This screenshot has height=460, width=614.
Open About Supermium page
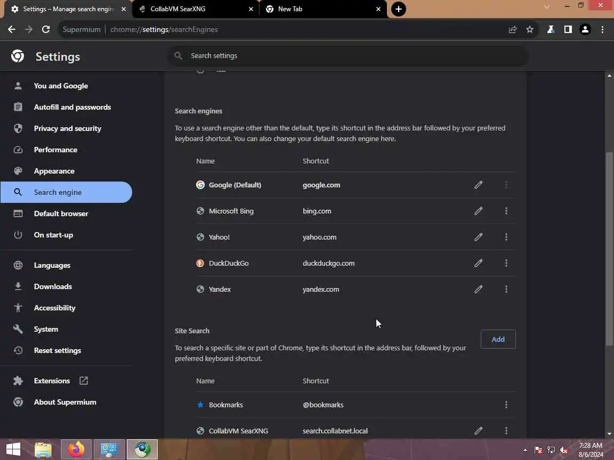click(66, 402)
